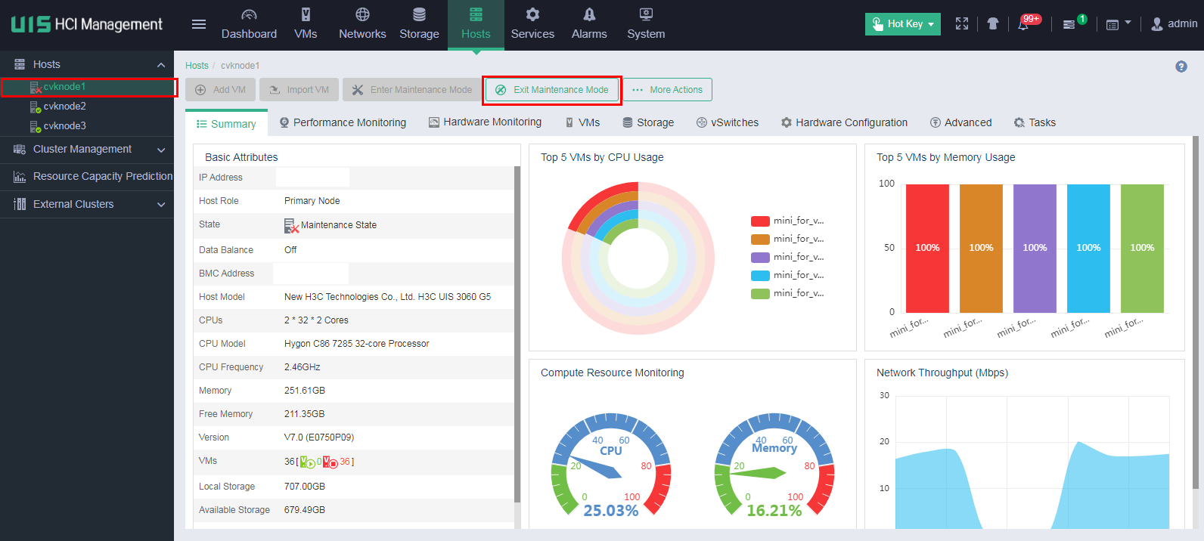Open the skin theme shirt icon

(x=993, y=24)
